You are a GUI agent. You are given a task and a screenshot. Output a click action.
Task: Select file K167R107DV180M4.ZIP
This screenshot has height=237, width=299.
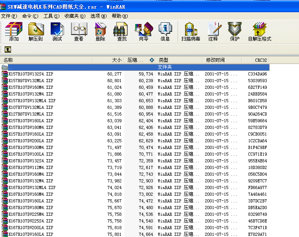(31, 208)
